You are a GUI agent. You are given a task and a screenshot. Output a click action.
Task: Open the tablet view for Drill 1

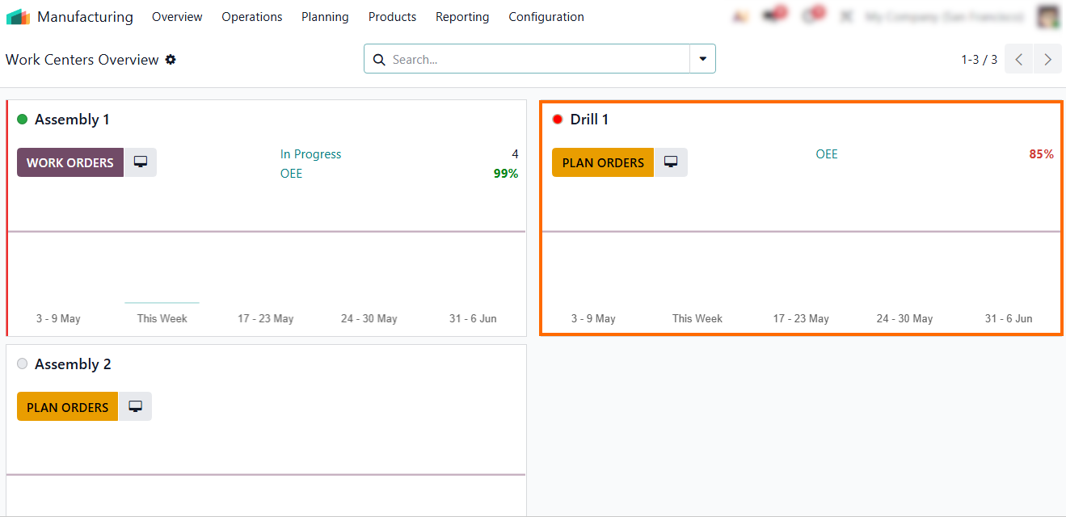(671, 162)
